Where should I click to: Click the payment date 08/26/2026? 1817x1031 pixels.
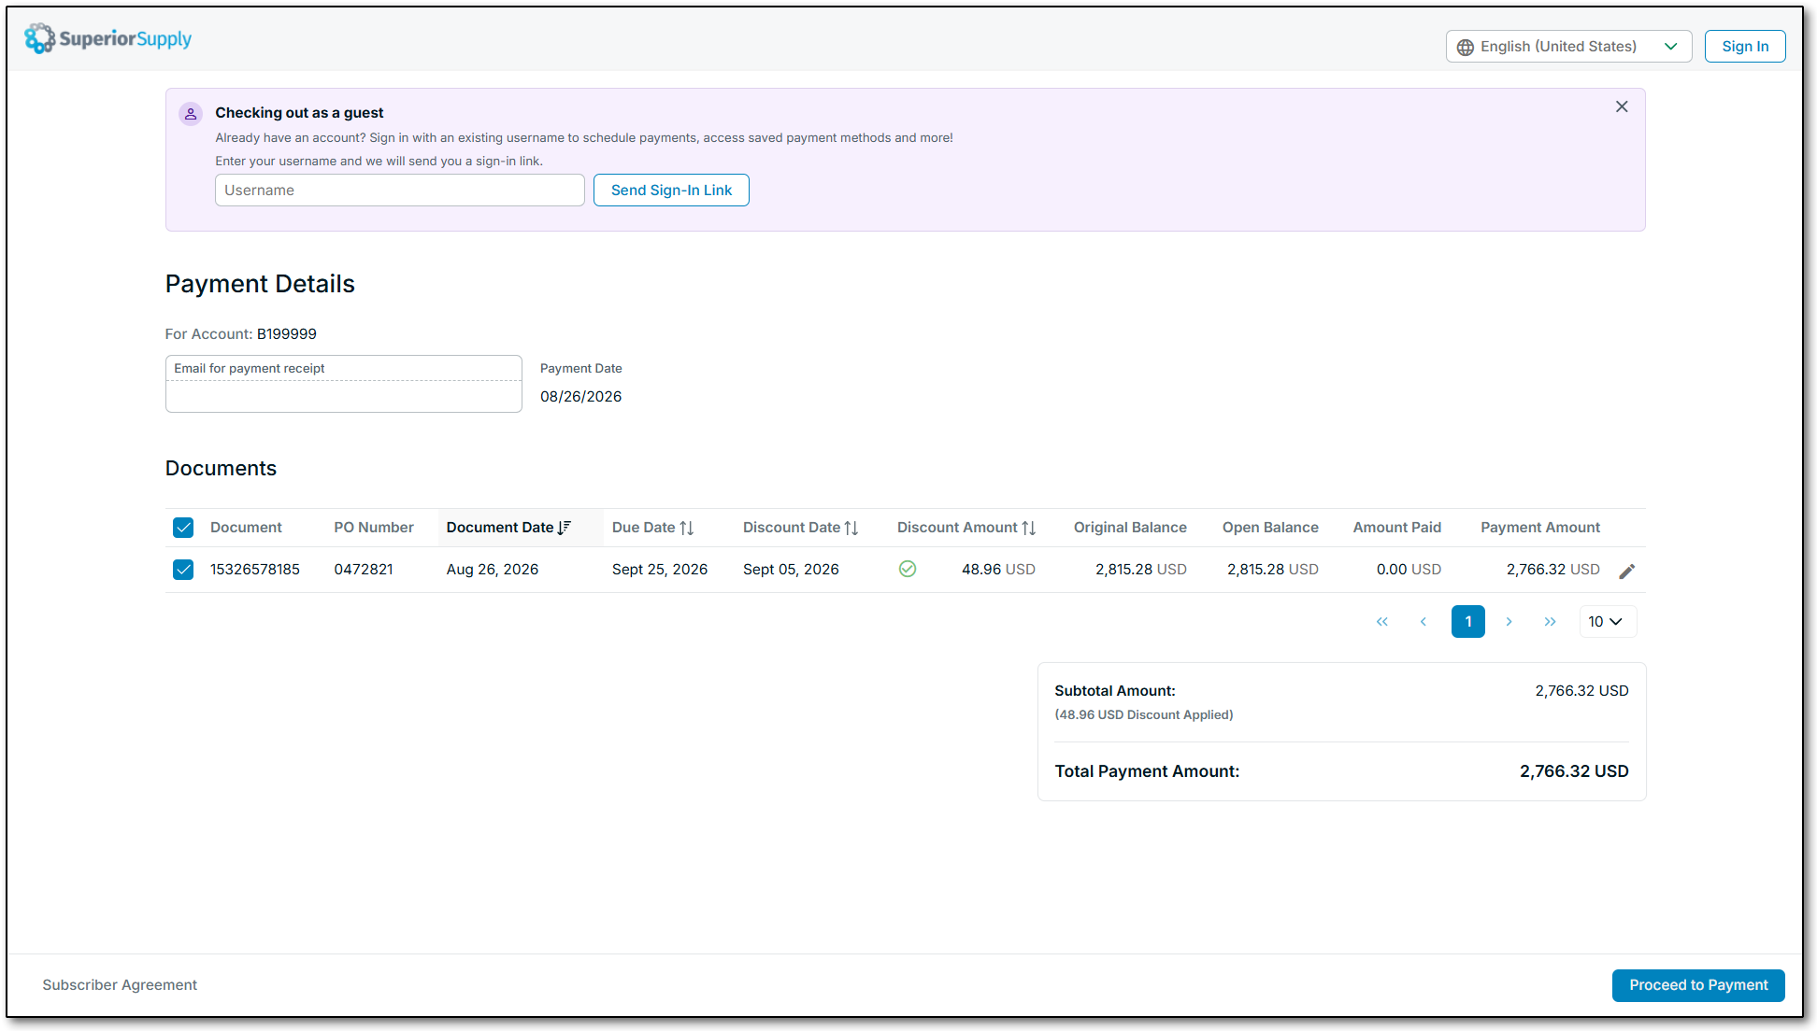pyautogui.click(x=580, y=397)
